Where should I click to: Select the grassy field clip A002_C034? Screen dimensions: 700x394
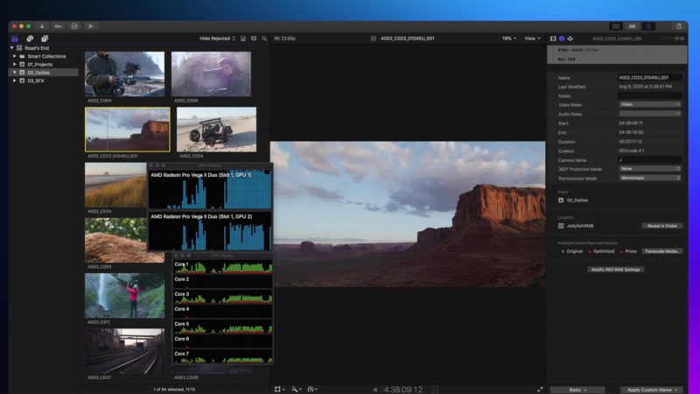pos(116,185)
